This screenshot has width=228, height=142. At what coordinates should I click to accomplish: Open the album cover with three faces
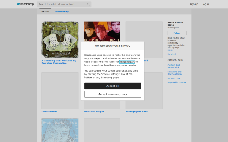click(102, 31)
